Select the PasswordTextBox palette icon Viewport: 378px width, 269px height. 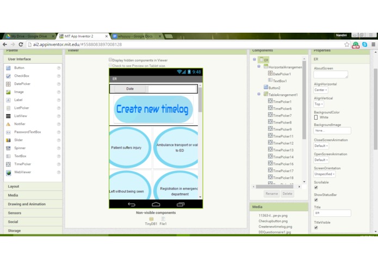[8, 132]
